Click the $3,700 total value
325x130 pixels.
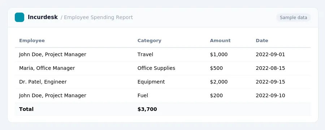pyautogui.click(x=147, y=109)
